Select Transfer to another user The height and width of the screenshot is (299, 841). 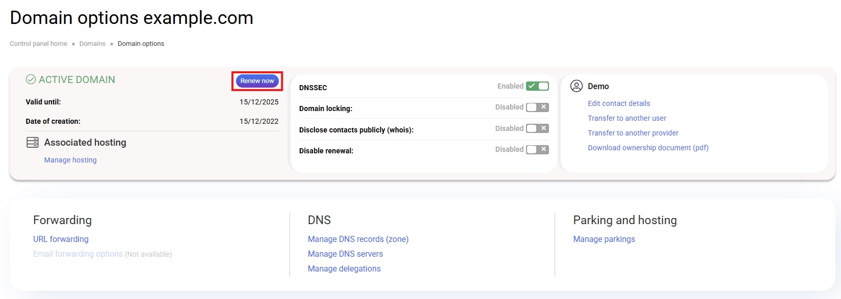(x=627, y=118)
